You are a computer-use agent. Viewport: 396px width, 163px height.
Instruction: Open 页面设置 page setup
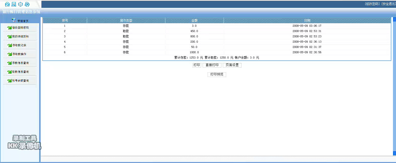232,65
